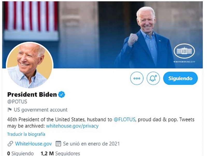
Task: Click the blue verified badge
Action: 61,94
